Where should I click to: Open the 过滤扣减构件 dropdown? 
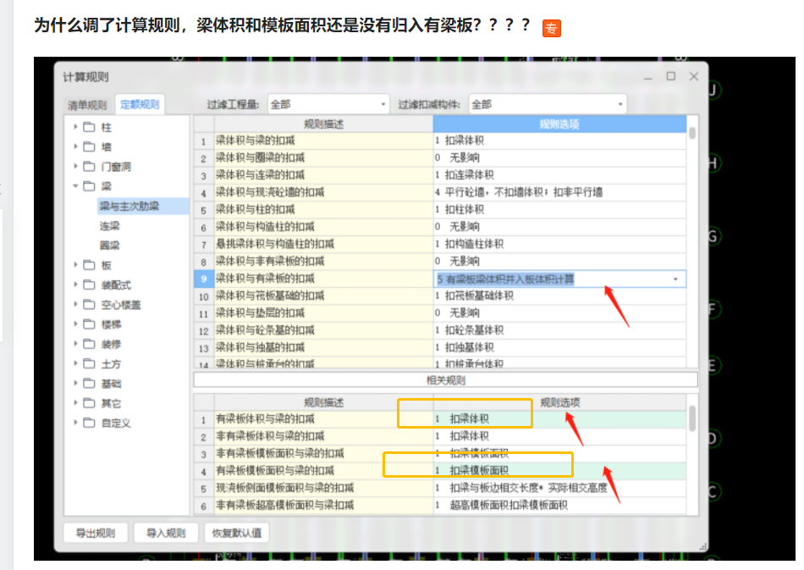pos(547,105)
